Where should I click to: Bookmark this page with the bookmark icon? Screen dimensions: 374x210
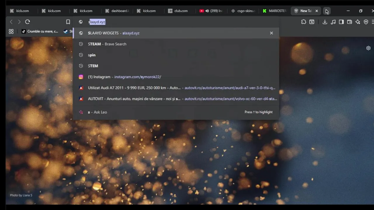point(68,22)
